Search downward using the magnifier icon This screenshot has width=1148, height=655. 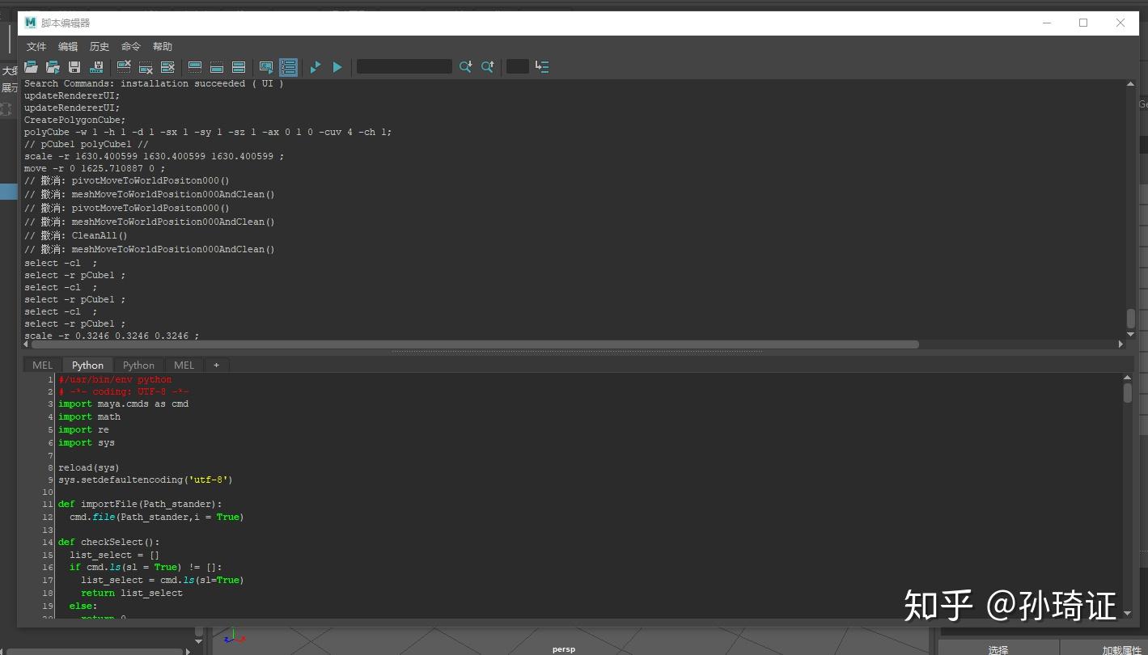pyautogui.click(x=466, y=67)
